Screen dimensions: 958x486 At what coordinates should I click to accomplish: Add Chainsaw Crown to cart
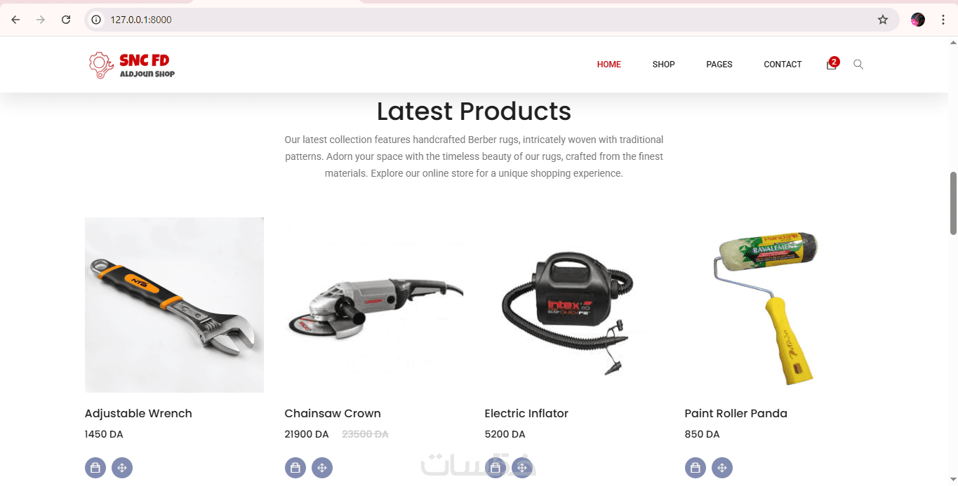click(x=295, y=468)
